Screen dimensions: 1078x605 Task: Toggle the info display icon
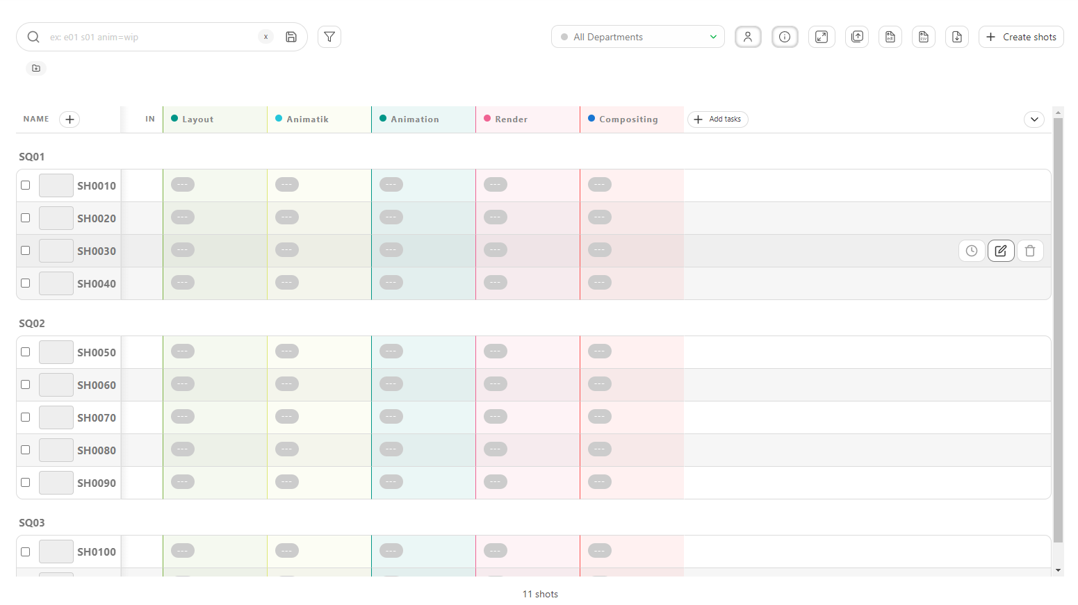(x=785, y=37)
